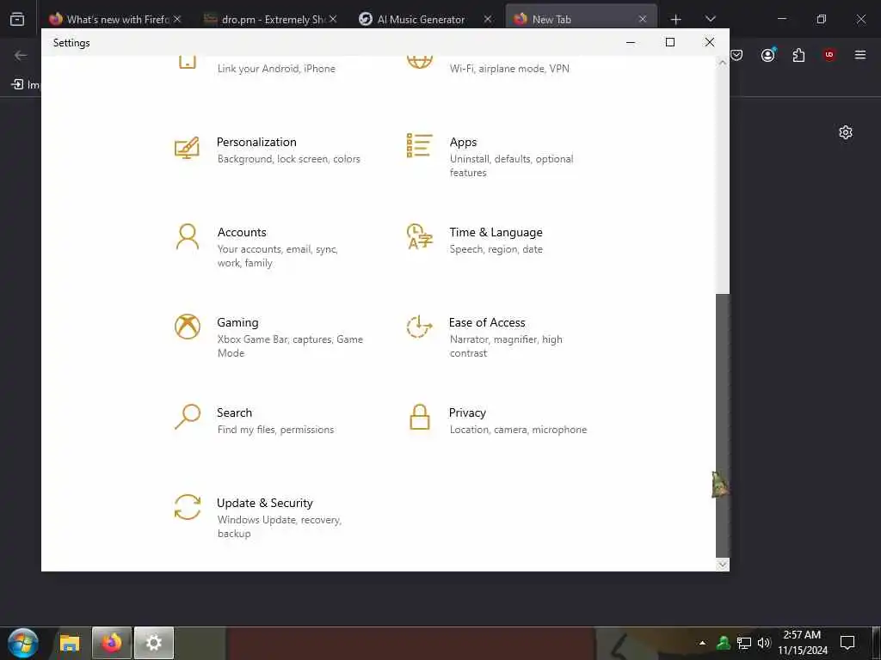Show hidden system tray icons

pos(702,643)
